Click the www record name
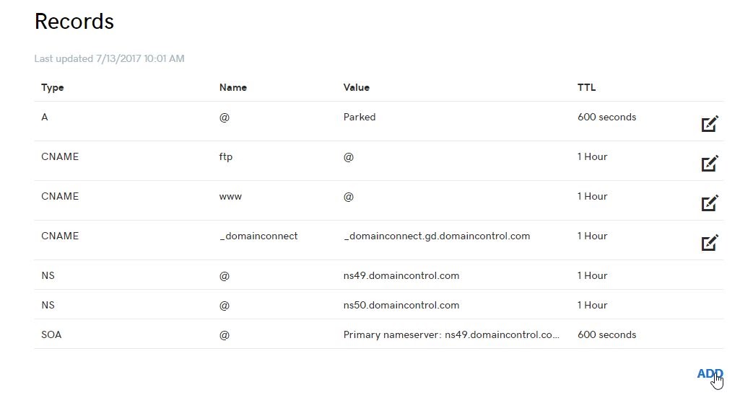740x395 pixels. point(230,196)
